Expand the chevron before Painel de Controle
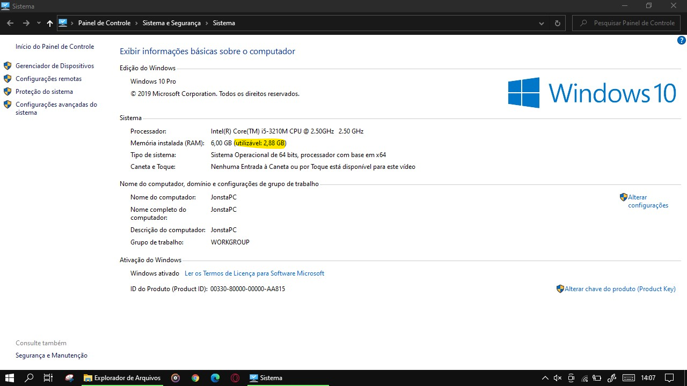The image size is (687, 386). pos(72,23)
